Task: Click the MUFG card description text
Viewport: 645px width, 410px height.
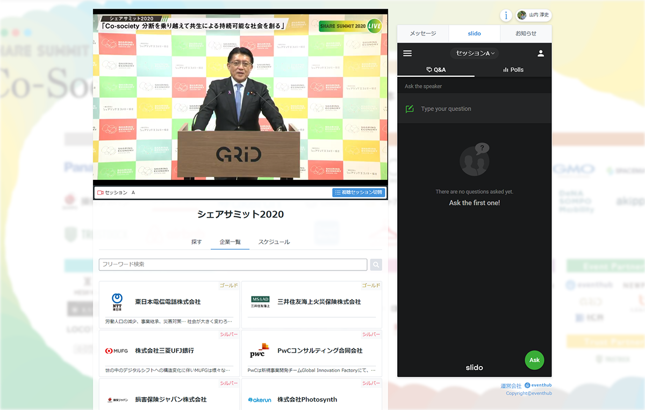Action: pos(168,370)
